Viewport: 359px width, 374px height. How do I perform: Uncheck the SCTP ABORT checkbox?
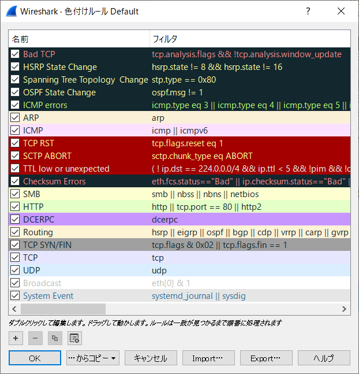(15, 155)
